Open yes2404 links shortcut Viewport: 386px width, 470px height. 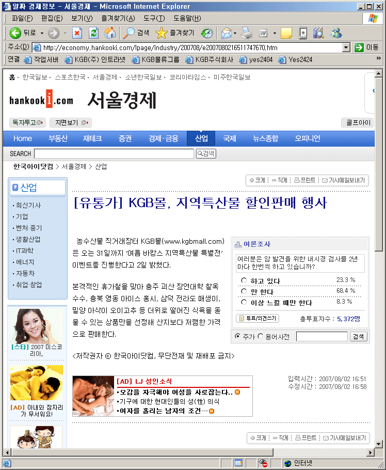(x=256, y=59)
